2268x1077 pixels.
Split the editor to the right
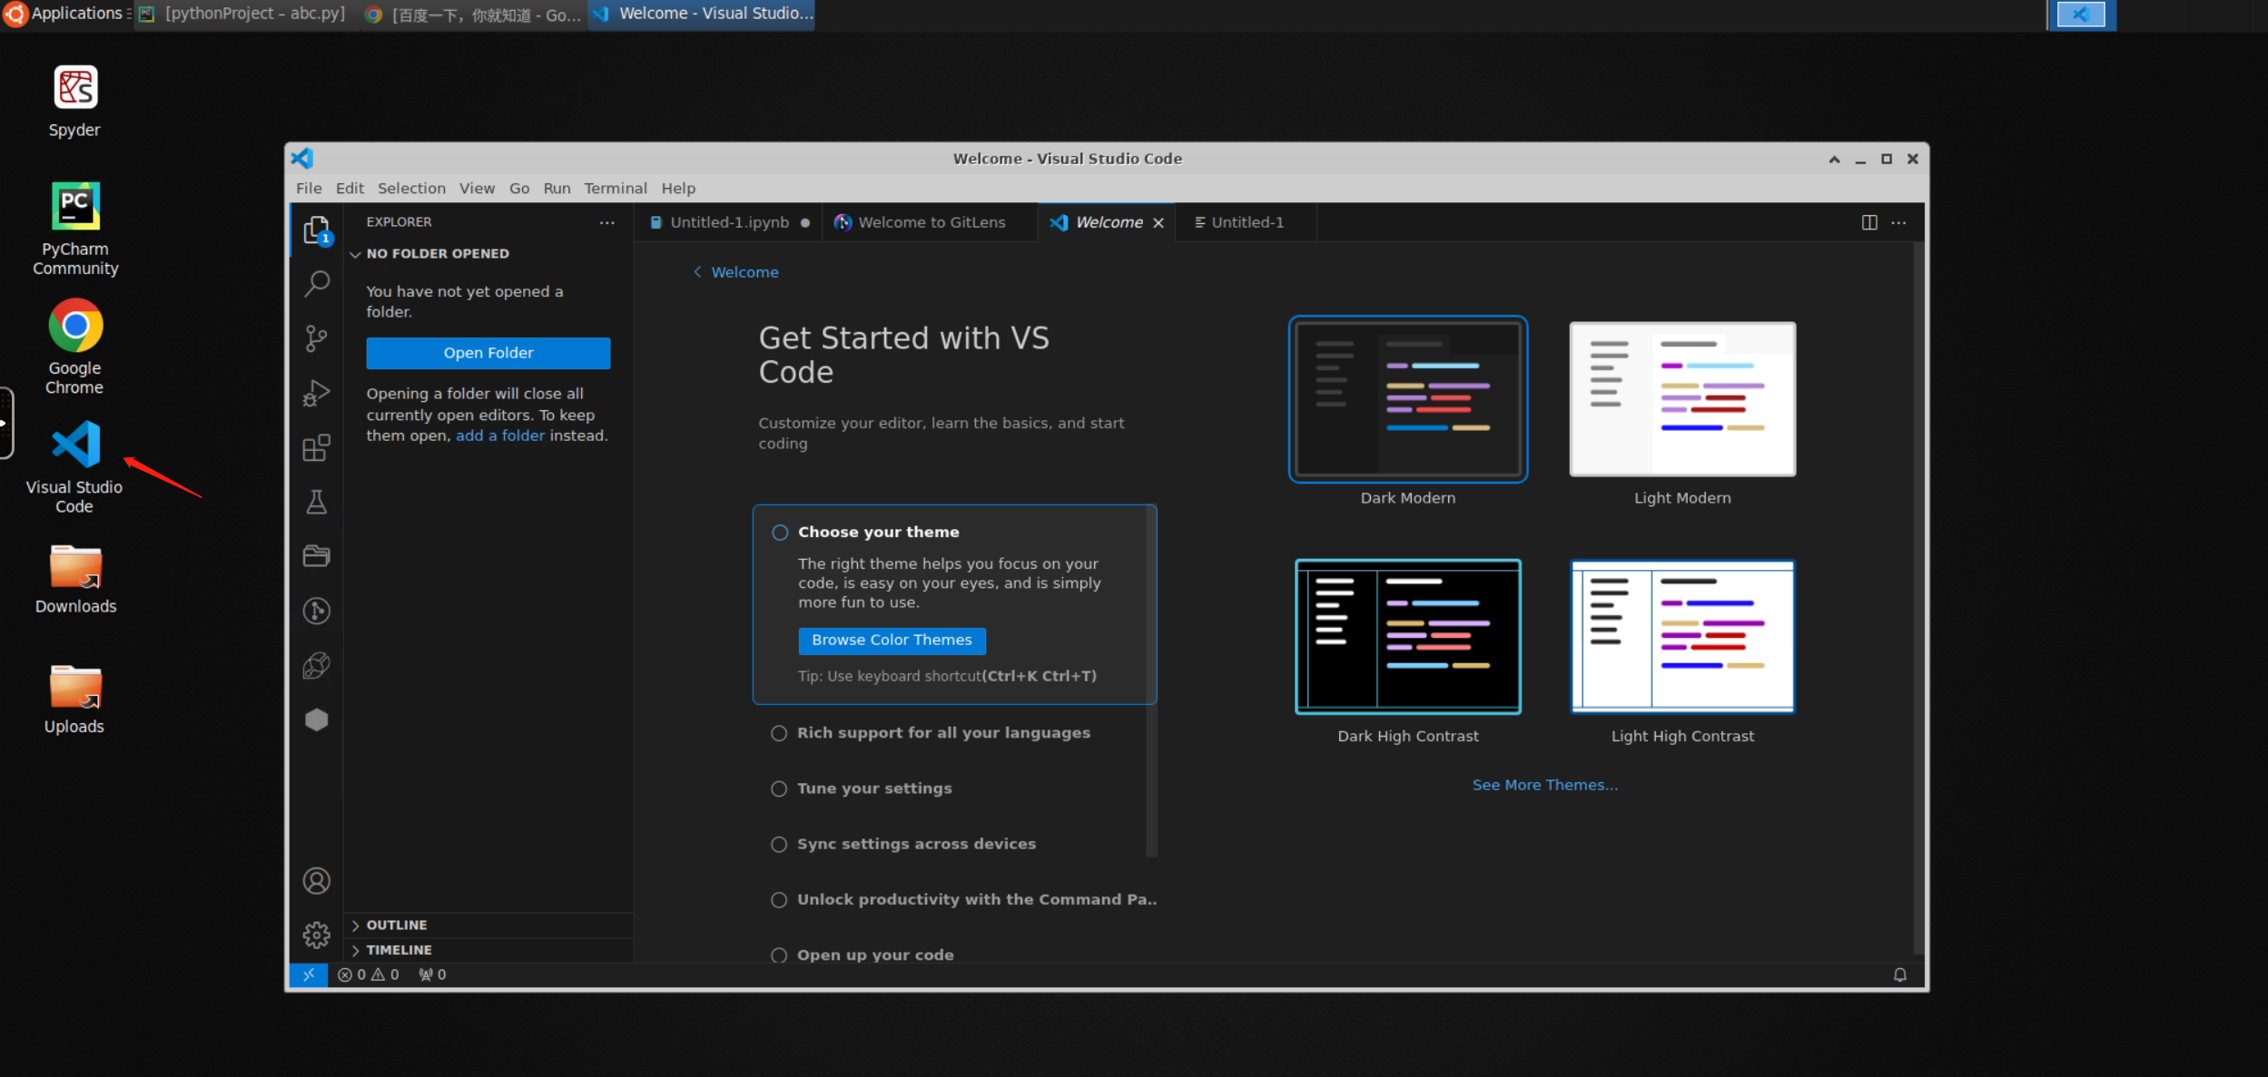pos(1869,222)
